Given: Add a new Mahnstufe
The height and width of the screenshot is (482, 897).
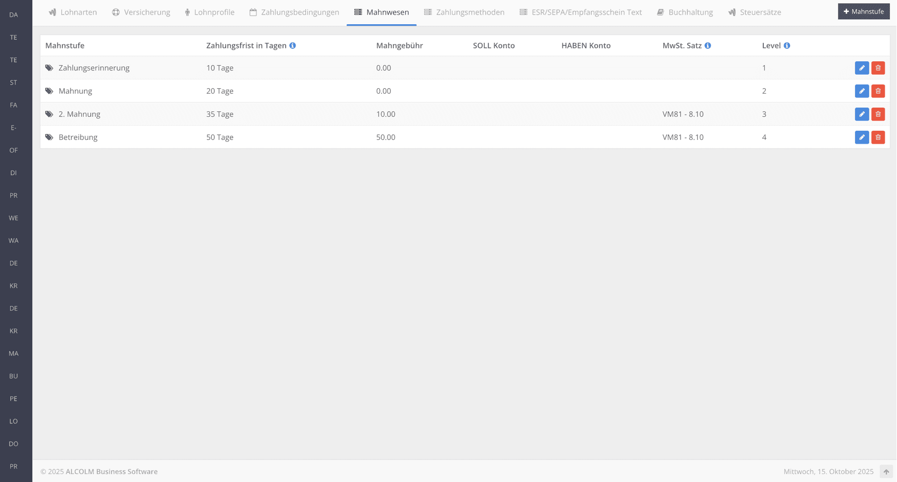Looking at the screenshot, I should pyautogui.click(x=864, y=11).
